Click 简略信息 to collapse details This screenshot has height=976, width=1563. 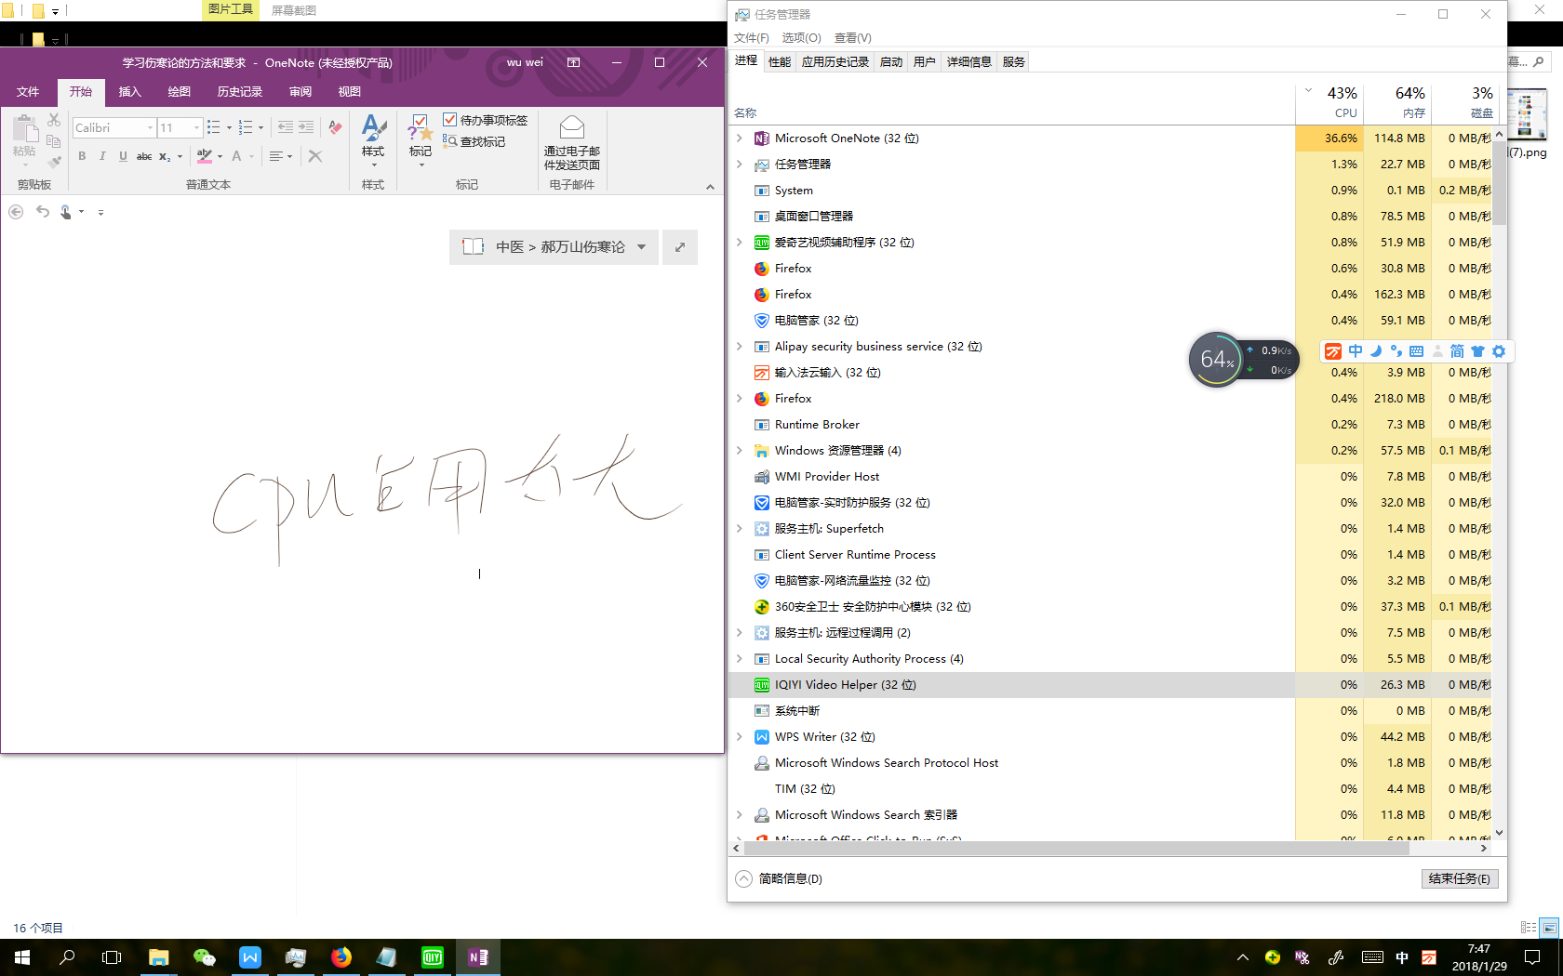pyautogui.click(x=790, y=879)
